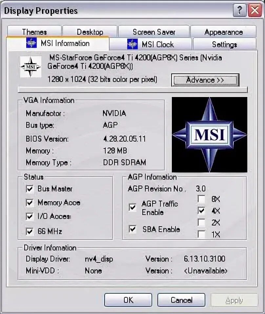Click the <Unavailable> version text
This screenshot has height=314, width=265.
point(205,271)
